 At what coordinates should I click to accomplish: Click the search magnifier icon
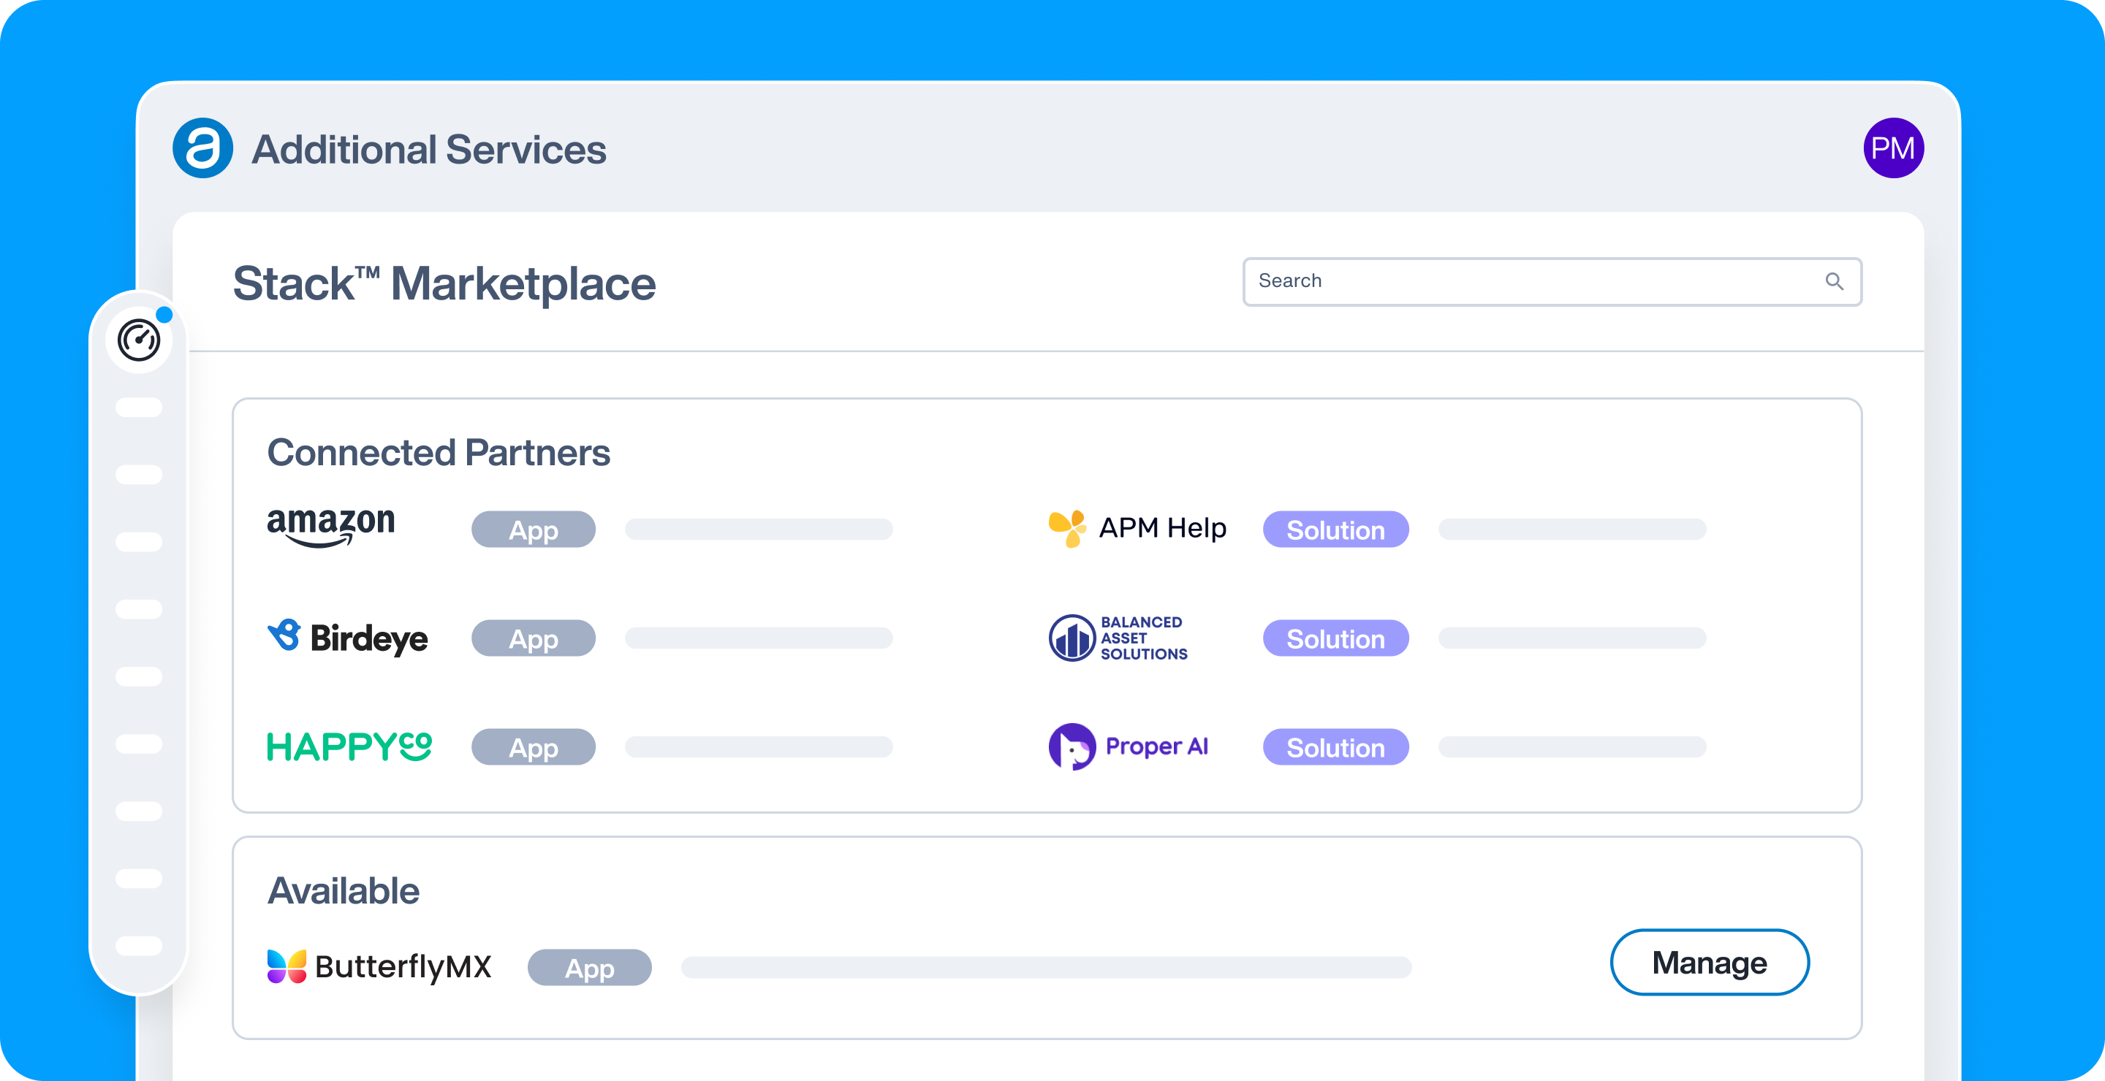pos(1835,281)
